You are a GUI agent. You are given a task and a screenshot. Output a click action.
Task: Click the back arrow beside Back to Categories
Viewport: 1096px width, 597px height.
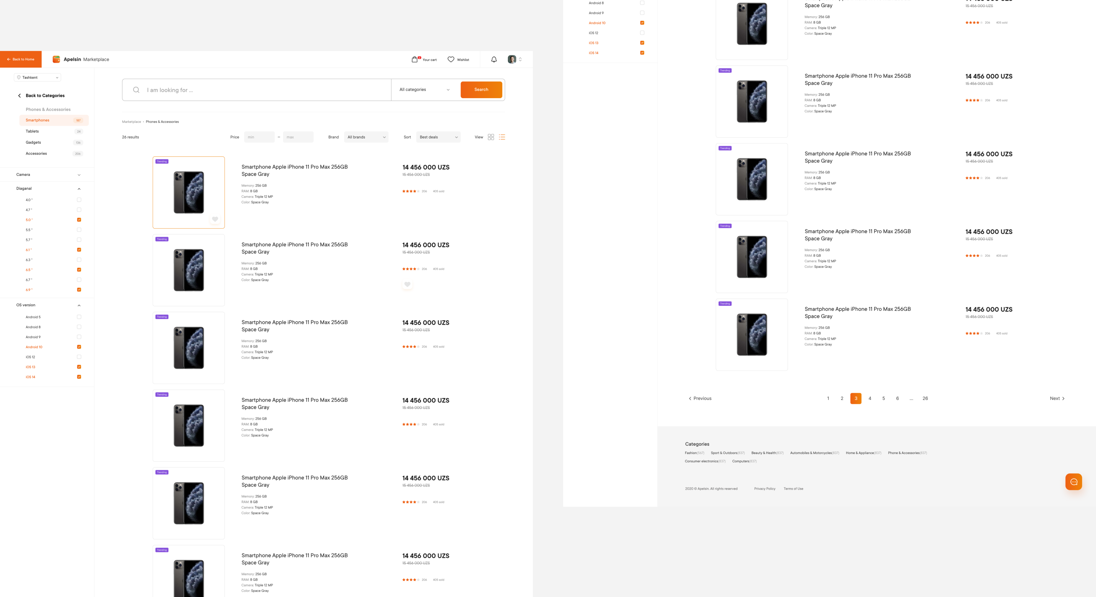[x=20, y=96]
